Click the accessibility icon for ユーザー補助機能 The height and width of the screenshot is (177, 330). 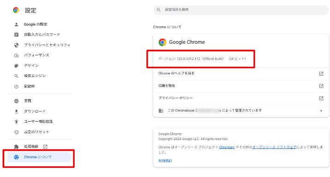point(16,122)
